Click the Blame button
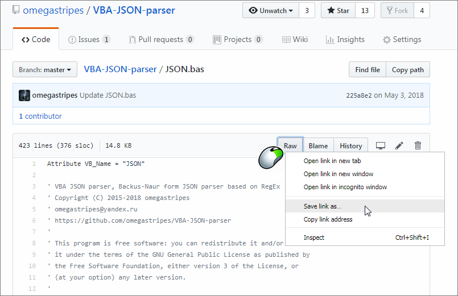This screenshot has width=458, height=296. [318, 145]
